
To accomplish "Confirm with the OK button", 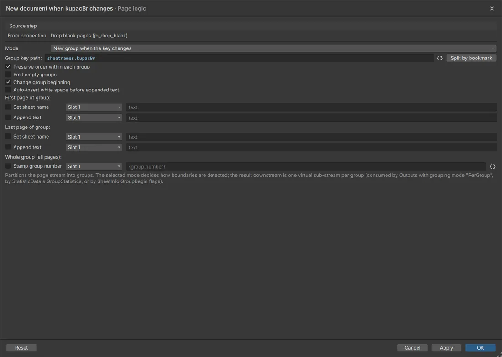I will click(480, 348).
